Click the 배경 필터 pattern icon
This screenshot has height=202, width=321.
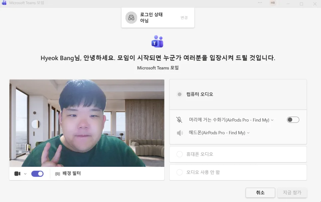tap(57, 174)
